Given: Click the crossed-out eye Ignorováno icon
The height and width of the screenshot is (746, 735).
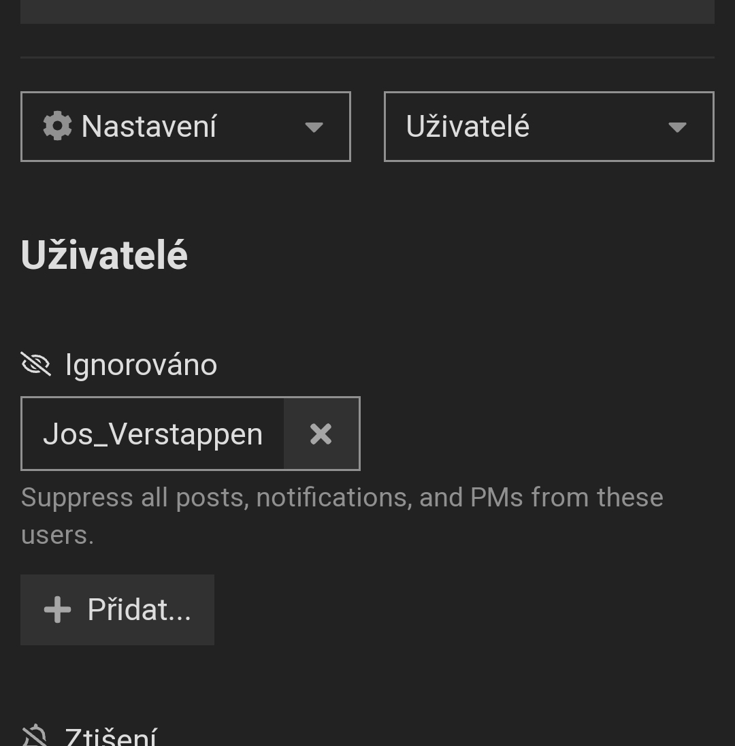Looking at the screenshot, I should click(x=36, y=364).
